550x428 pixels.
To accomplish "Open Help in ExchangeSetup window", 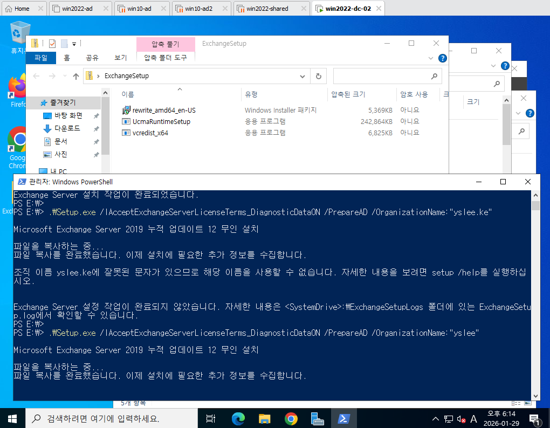I will tap(443, 58).
